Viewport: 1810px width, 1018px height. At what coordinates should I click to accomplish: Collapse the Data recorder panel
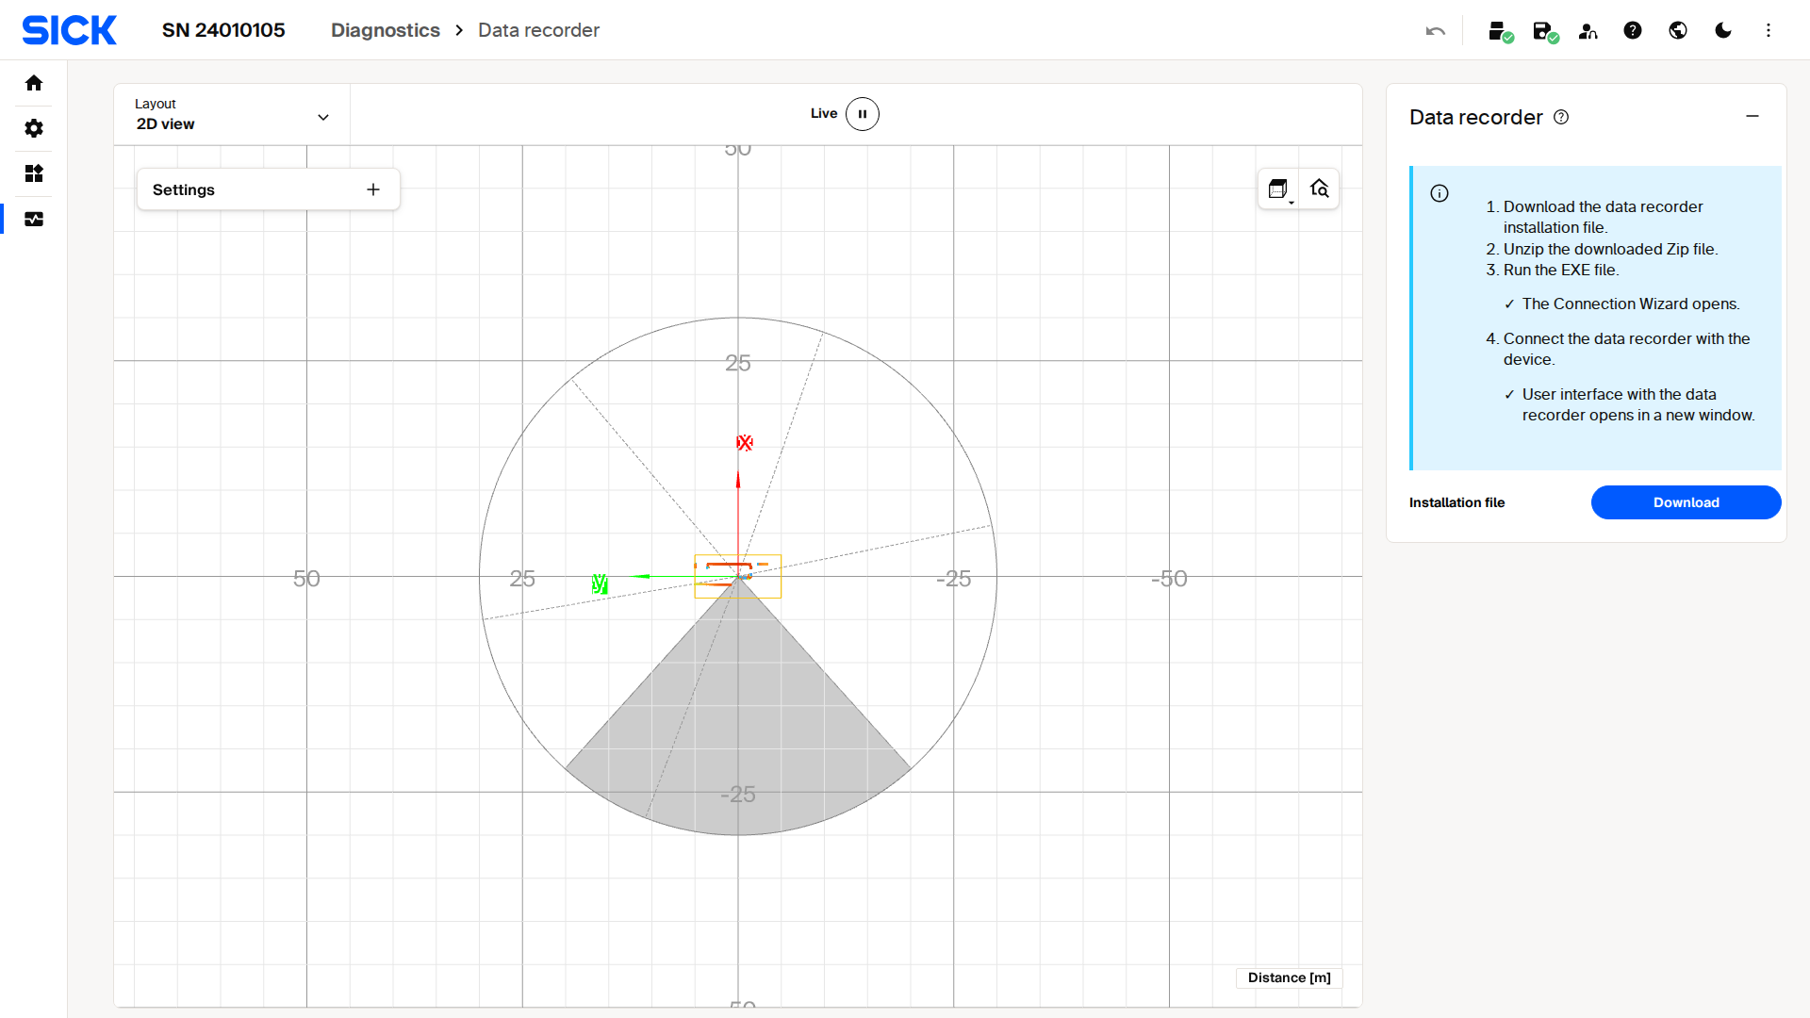1752,116
